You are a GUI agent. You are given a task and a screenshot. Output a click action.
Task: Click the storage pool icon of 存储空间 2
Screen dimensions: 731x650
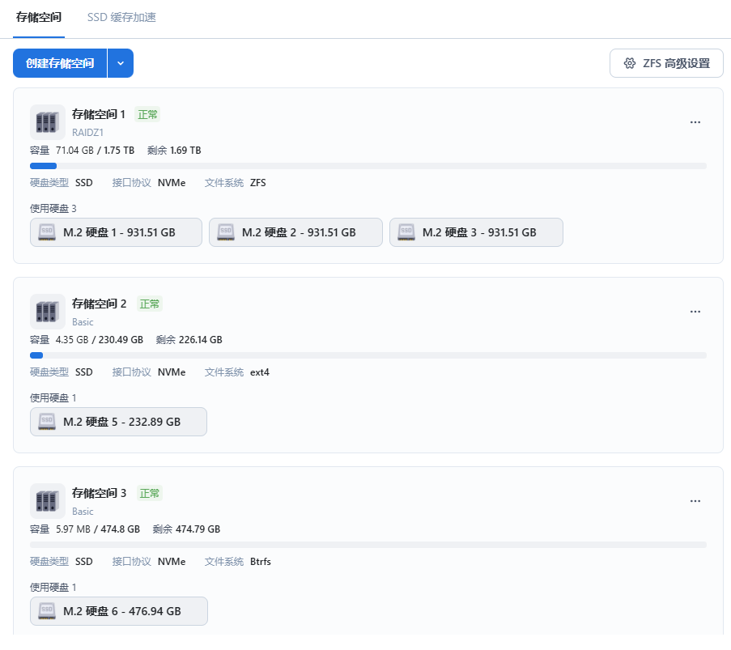click(47, 312)
